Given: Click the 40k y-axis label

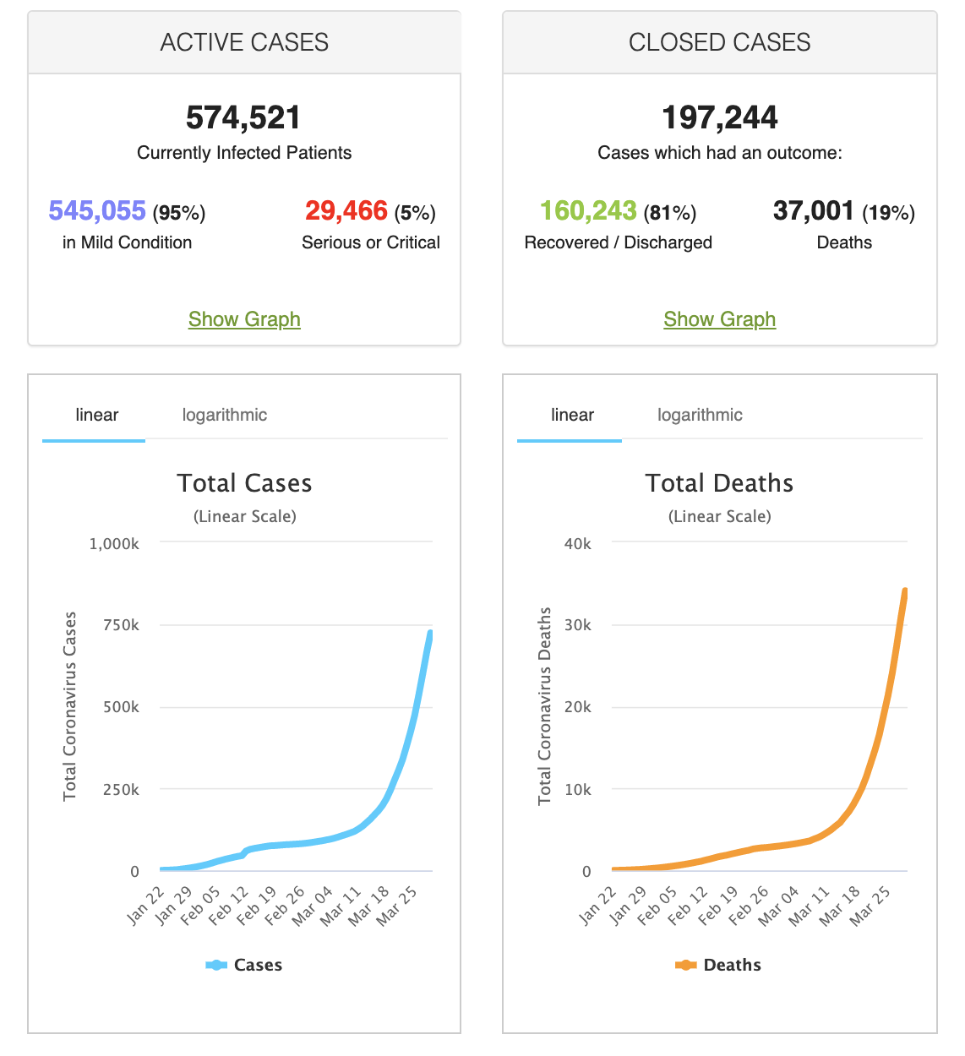Looking at the screenshot, I should click(x=578, y=544).
